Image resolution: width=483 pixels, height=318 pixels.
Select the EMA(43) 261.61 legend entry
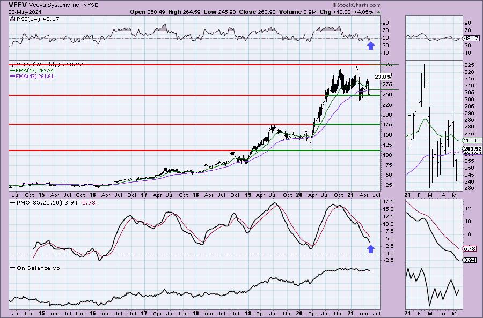32,76
